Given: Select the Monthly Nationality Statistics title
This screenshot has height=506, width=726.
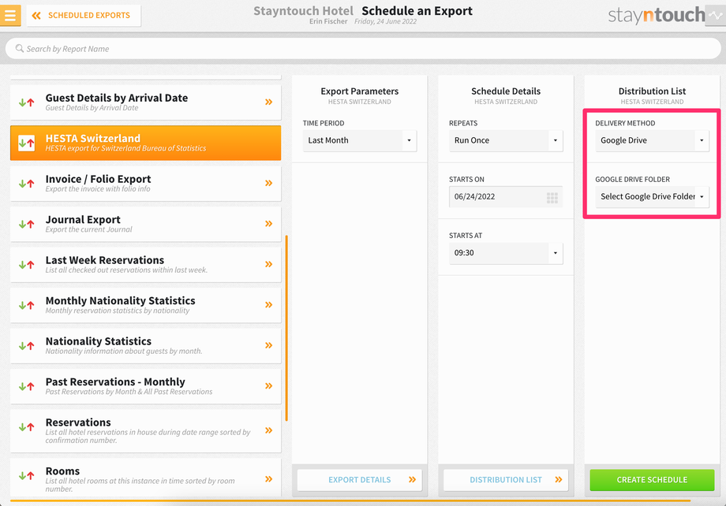Looking at the screenshot, I should click(x=121, y=300).
